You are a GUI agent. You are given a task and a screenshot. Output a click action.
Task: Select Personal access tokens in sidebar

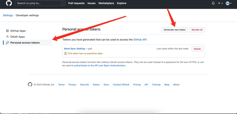(25, 43)
